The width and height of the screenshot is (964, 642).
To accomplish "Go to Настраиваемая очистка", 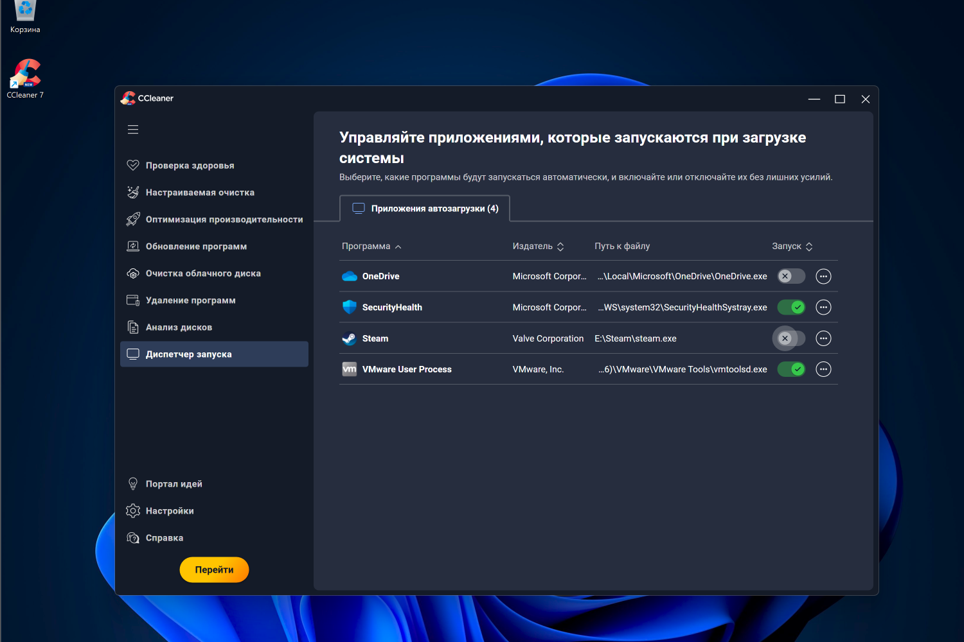I will tap(214, 192).
